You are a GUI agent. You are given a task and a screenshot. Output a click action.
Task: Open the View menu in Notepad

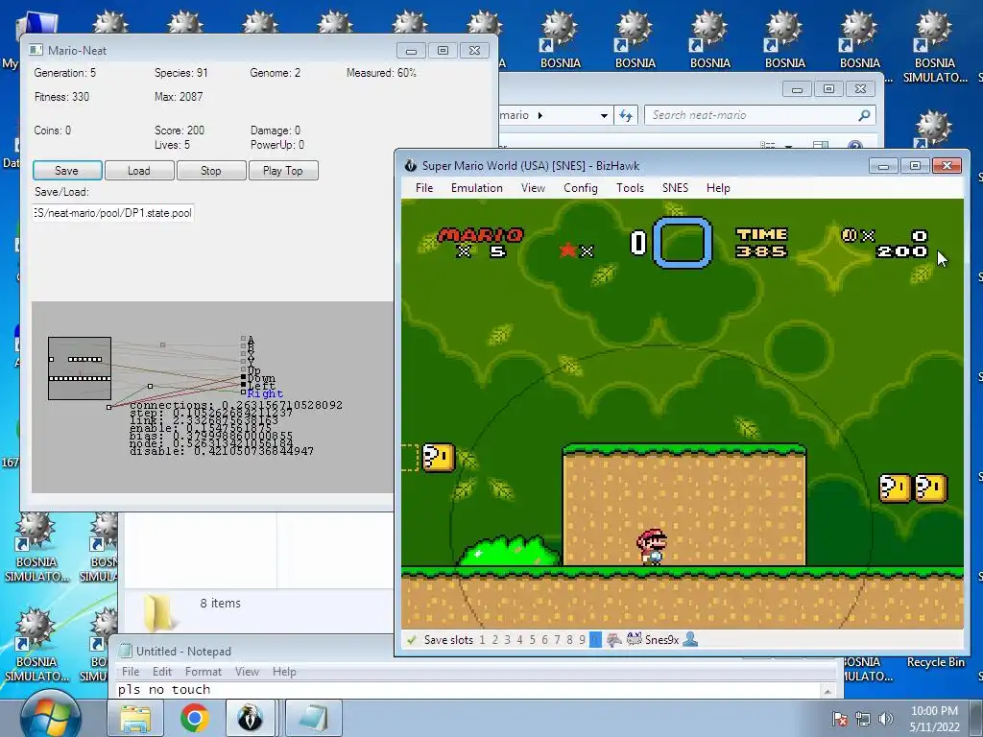247,672
